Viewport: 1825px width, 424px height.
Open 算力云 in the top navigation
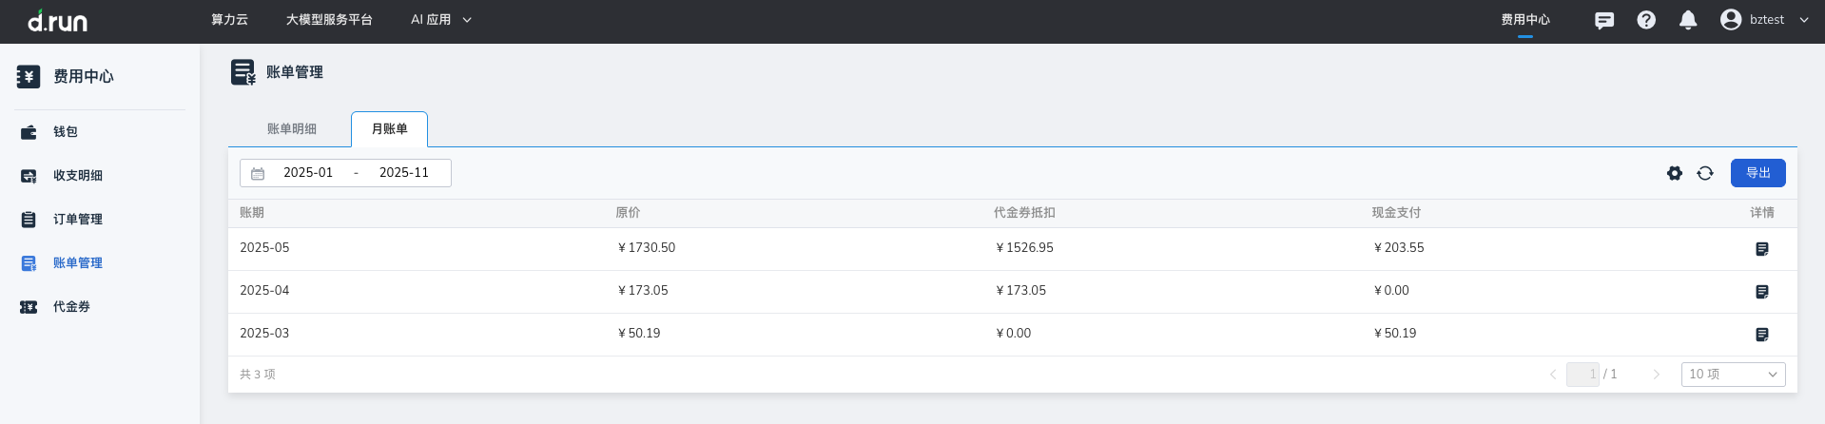229,20
